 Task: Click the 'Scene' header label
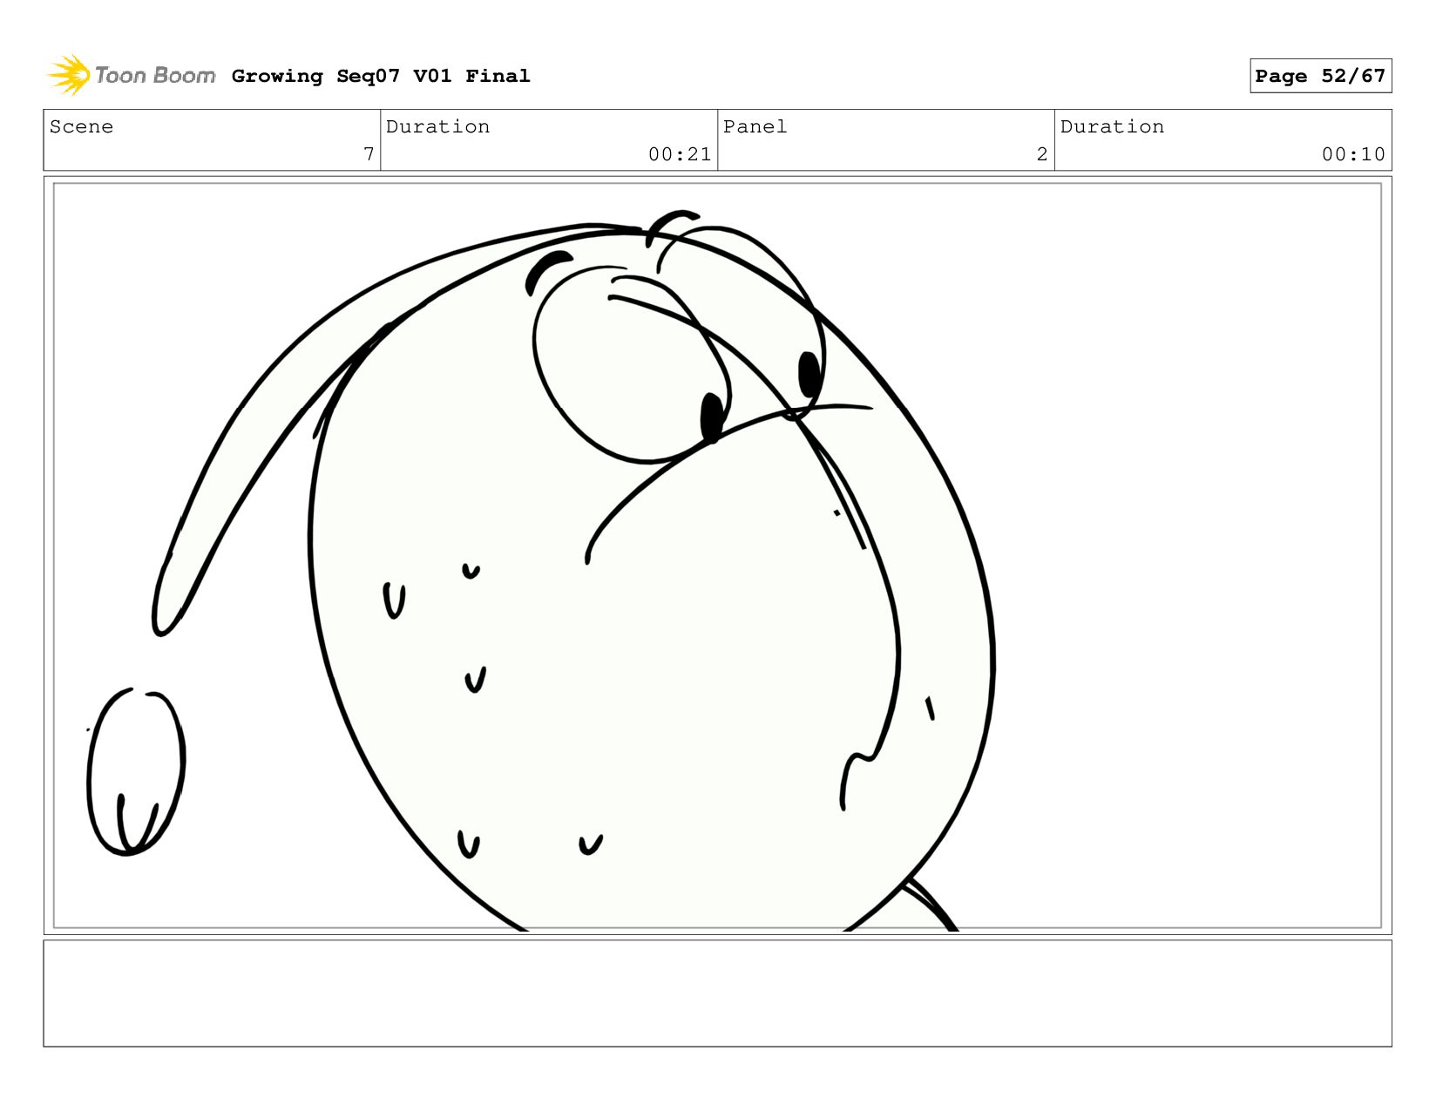click(x=81, y=126)
